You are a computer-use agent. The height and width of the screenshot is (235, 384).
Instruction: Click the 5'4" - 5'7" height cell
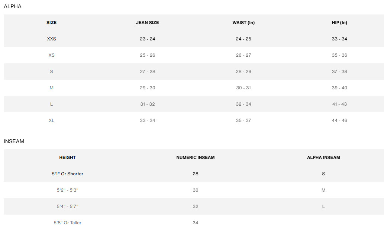coord(68,206)
